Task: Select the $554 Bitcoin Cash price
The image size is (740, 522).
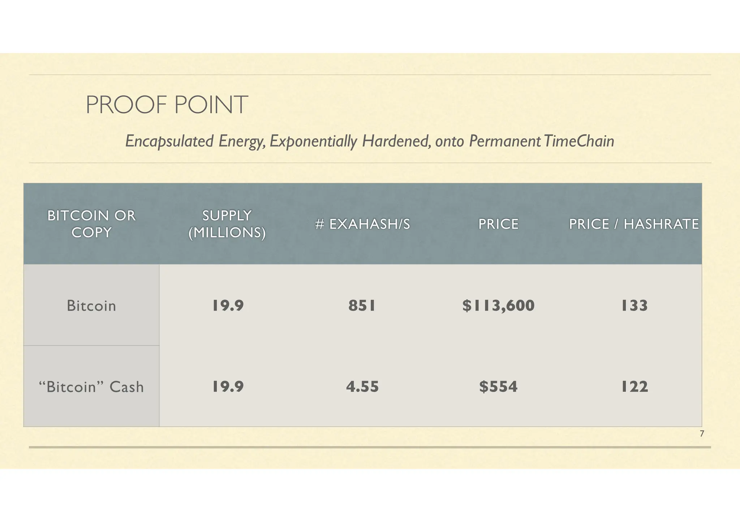Action: point(498,387)
